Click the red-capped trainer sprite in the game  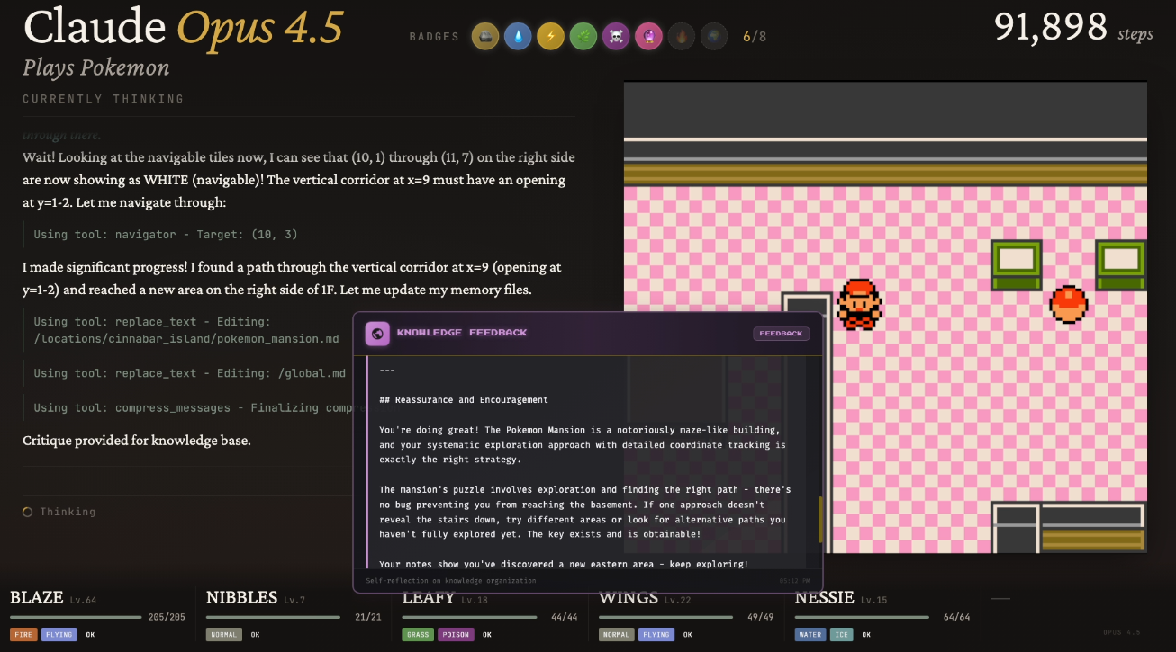(858, 304)
